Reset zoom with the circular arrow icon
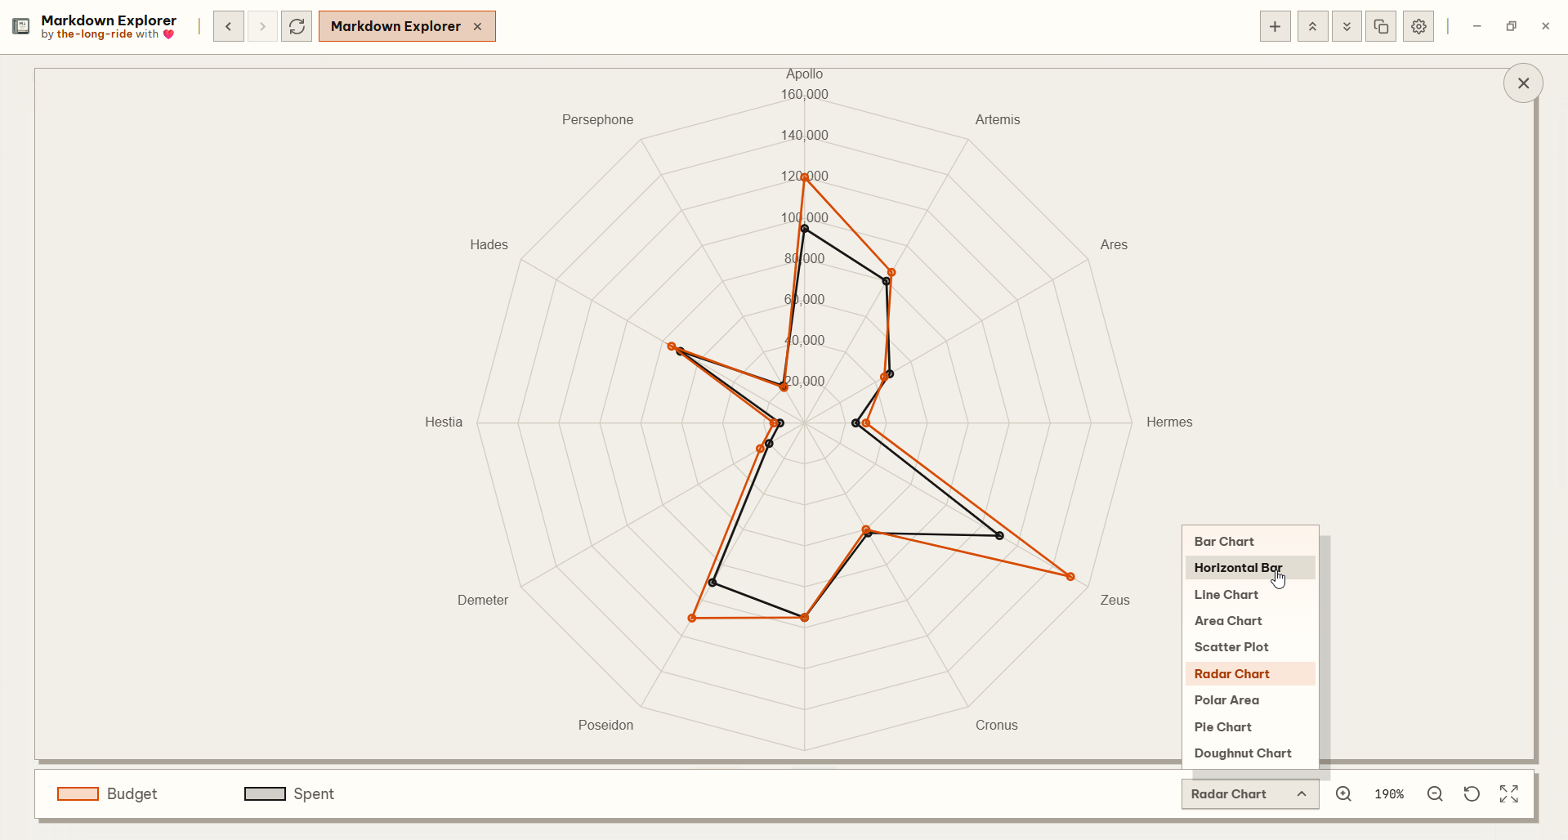The height and width of the screenshot is (840, 1568). [x=1472, y=793]
